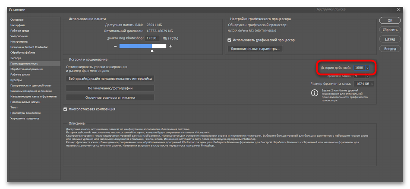The height and width of the screenshot is (189, 410).
Task: Select Интерфейс in the settings sidebar
Action: [18, 25]
